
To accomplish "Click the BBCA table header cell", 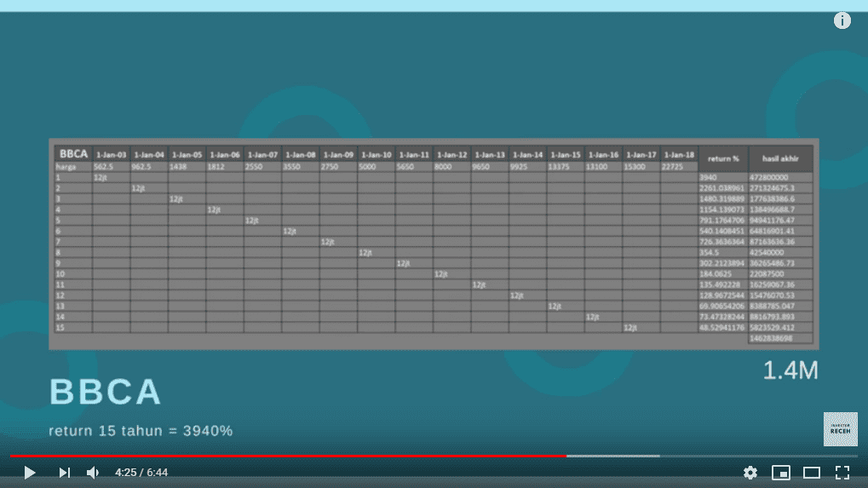I will (73, 154).
